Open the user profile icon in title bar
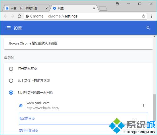The height and width of the screenshot is (135, 157). point(117,4)
